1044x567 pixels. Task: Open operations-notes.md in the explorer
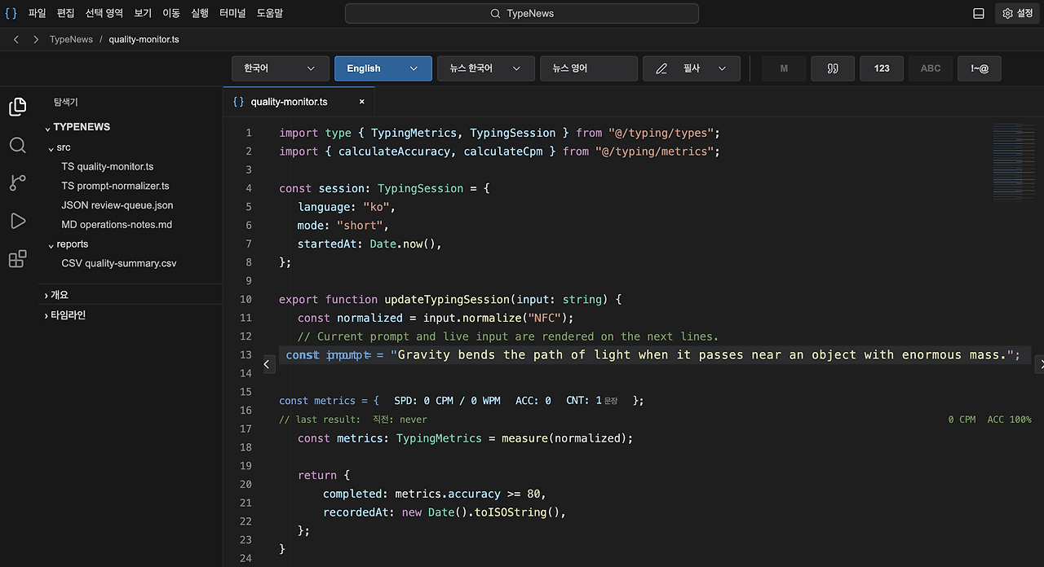pos(117,225)
